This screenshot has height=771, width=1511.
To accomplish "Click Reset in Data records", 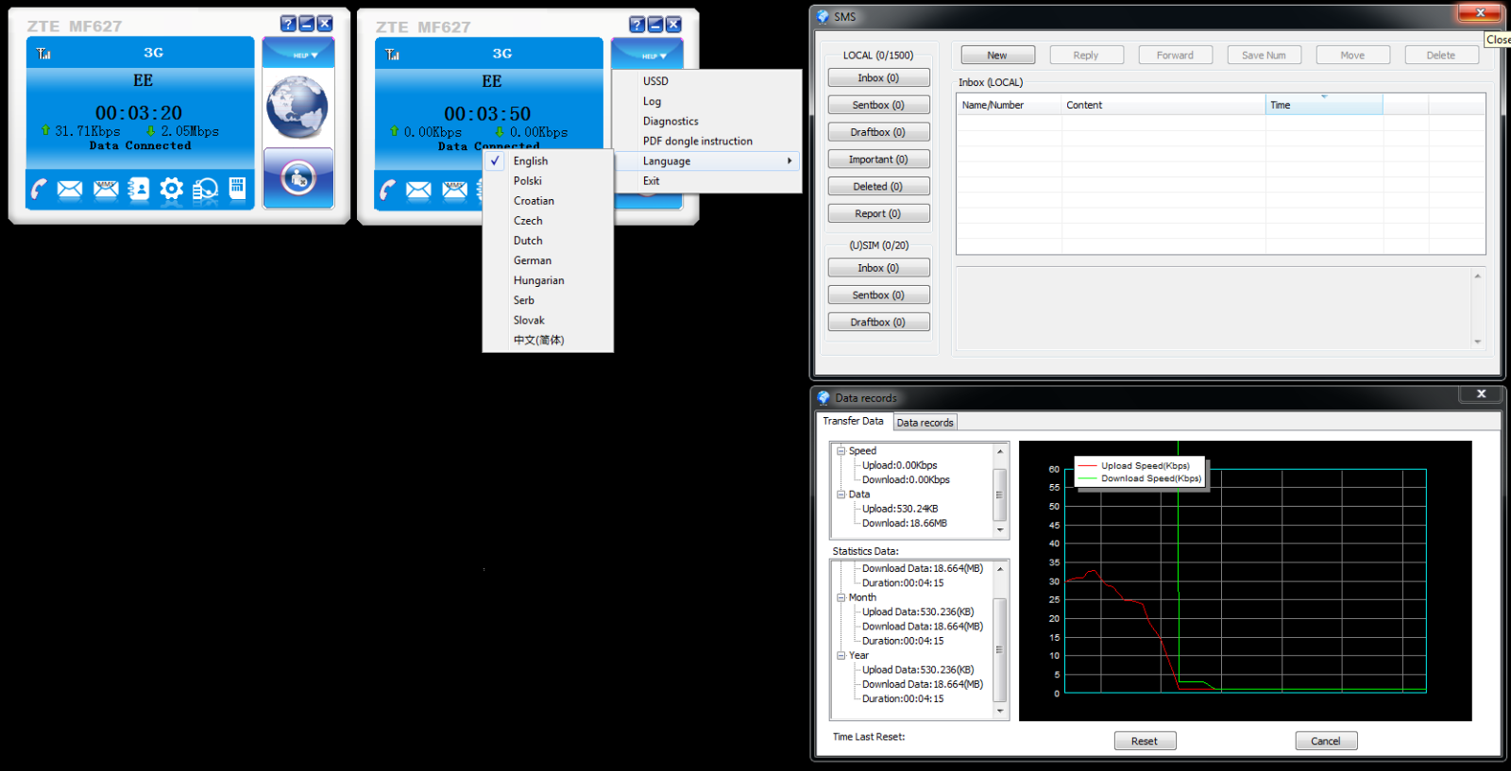I will click(x=1145, y=741).
